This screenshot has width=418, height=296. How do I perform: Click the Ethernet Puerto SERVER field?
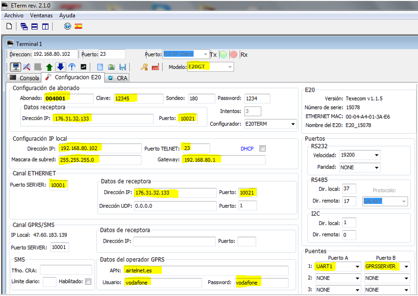click(59, 185)
